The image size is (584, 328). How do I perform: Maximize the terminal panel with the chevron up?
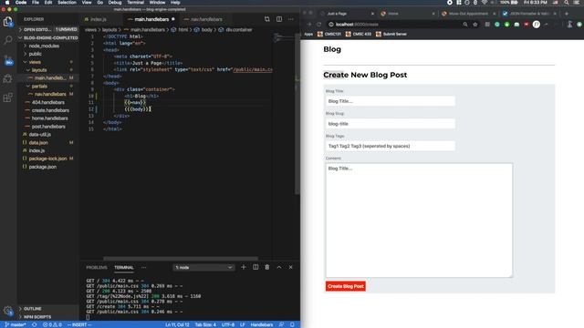pyautogui.click(x=279, y=267)
